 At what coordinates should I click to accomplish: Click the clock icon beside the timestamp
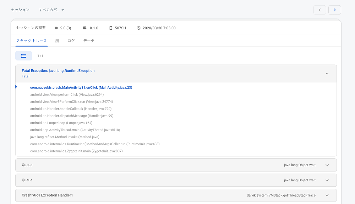(x=138, y=28)
